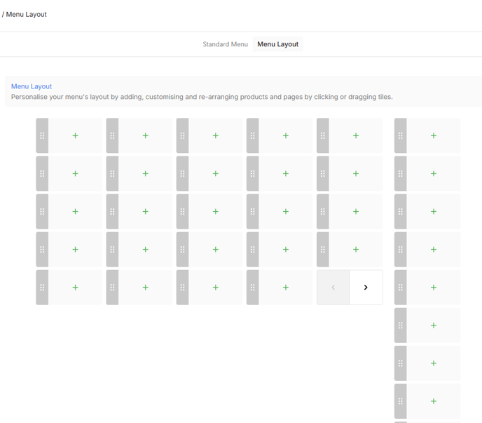Click plus in row 1, column 5 tile
Image resolution: width=482 pixels, height=423 pixels.
[x=355, y=135]
